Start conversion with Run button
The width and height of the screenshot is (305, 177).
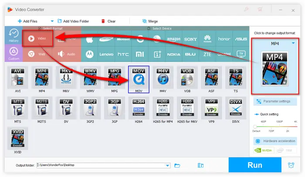click(255, 165)
